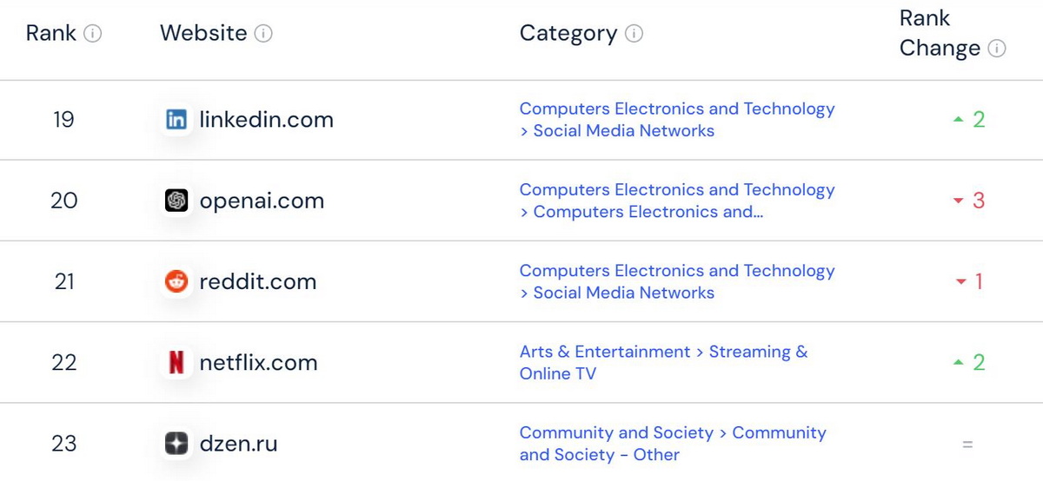Click the Rank Change column header
Viewport: 1043px width, 481px height.
tap(939, 33)
